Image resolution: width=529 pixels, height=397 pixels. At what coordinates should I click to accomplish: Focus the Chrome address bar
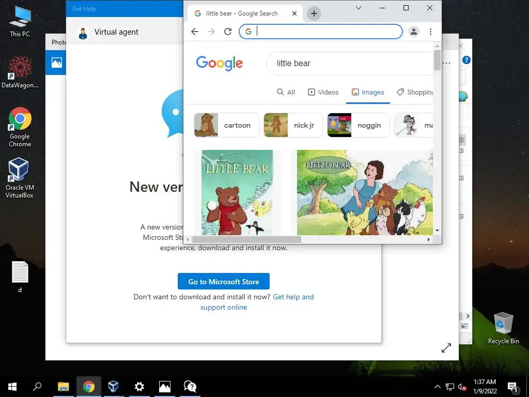click(320, 32)
